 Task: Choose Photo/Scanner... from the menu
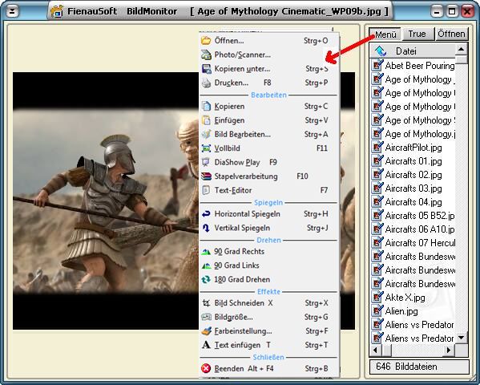click(x=268, y=55)
